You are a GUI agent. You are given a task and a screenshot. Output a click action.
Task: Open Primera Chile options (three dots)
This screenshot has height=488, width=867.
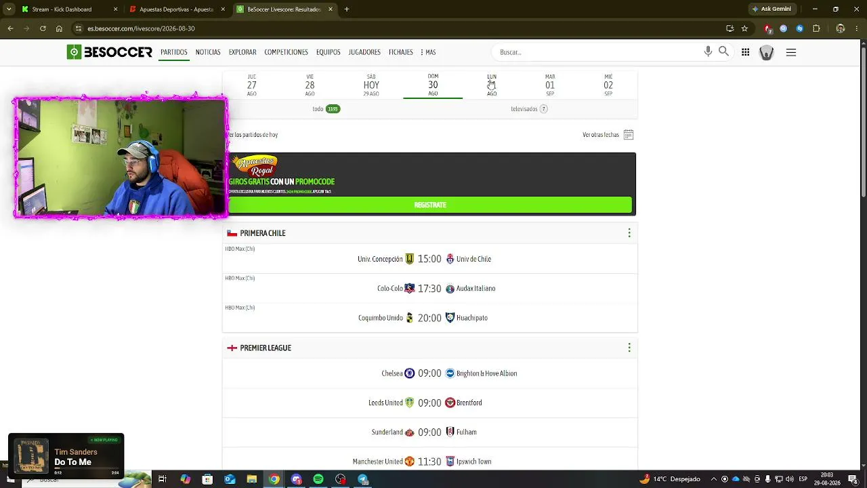[629, 233]
